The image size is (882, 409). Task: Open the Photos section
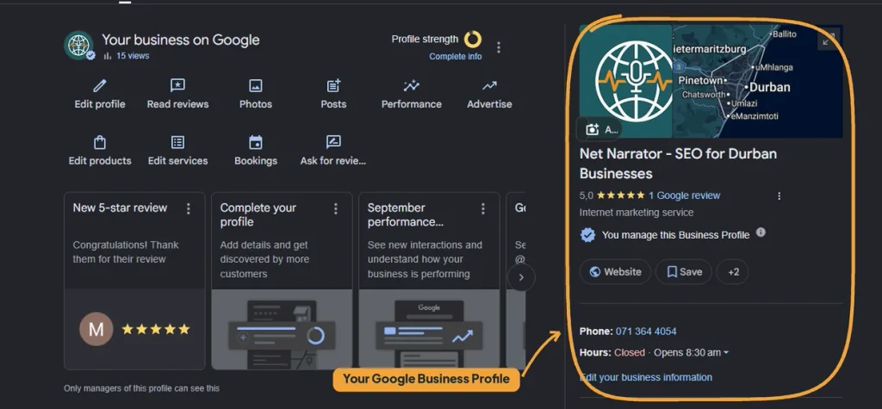[255, 94]
